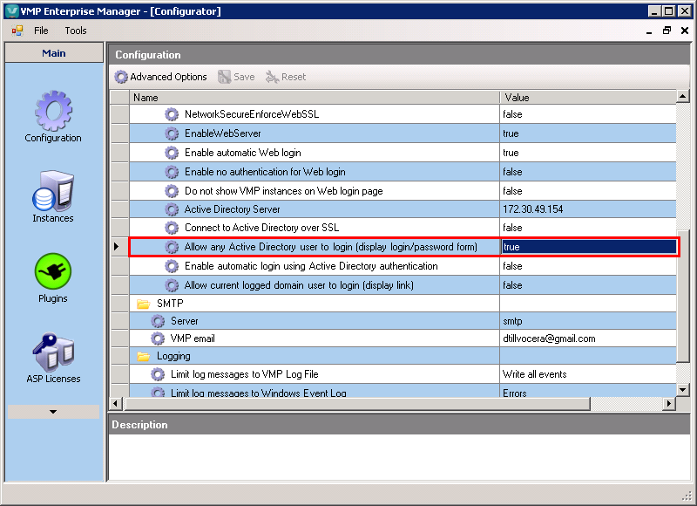Click the VMP logo in title bar
This screenshot has width=697, height=506.
tap(12, 11)
